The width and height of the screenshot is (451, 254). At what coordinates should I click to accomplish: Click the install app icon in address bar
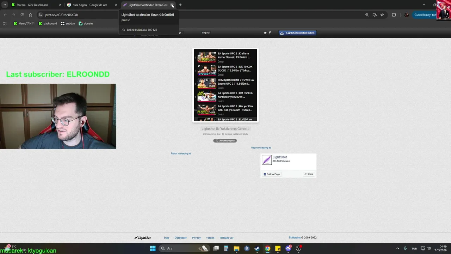click(375, 15)
